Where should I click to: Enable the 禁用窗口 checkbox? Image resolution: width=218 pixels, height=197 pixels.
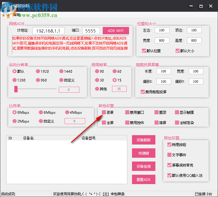tap(127, 112)
